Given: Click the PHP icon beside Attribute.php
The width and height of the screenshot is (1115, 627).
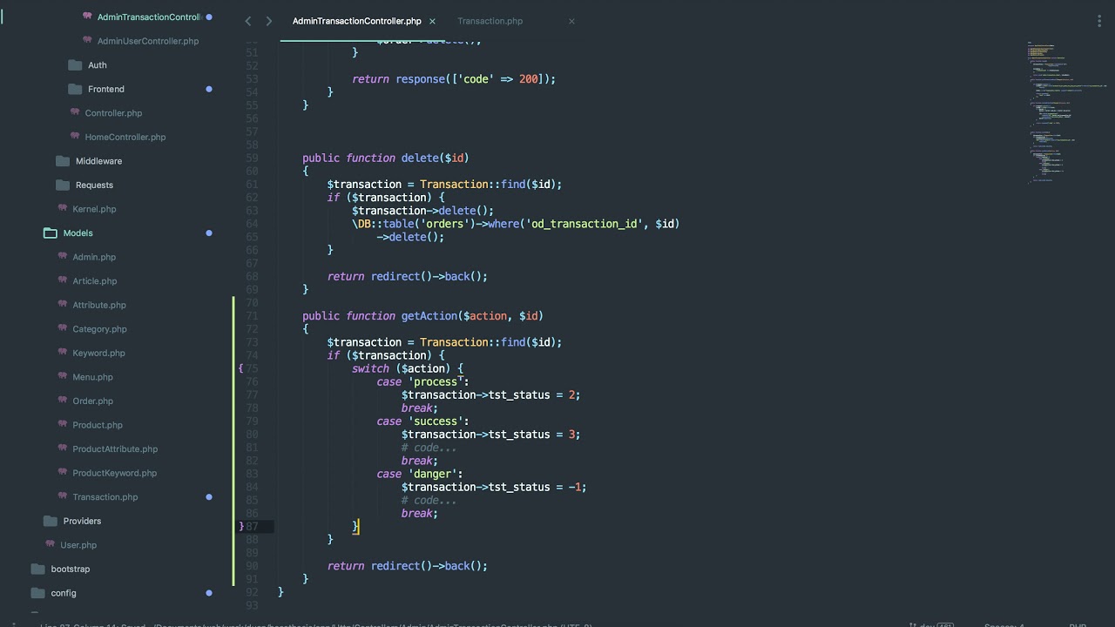Looking at the screenshot, I should (x=64, y=304).
